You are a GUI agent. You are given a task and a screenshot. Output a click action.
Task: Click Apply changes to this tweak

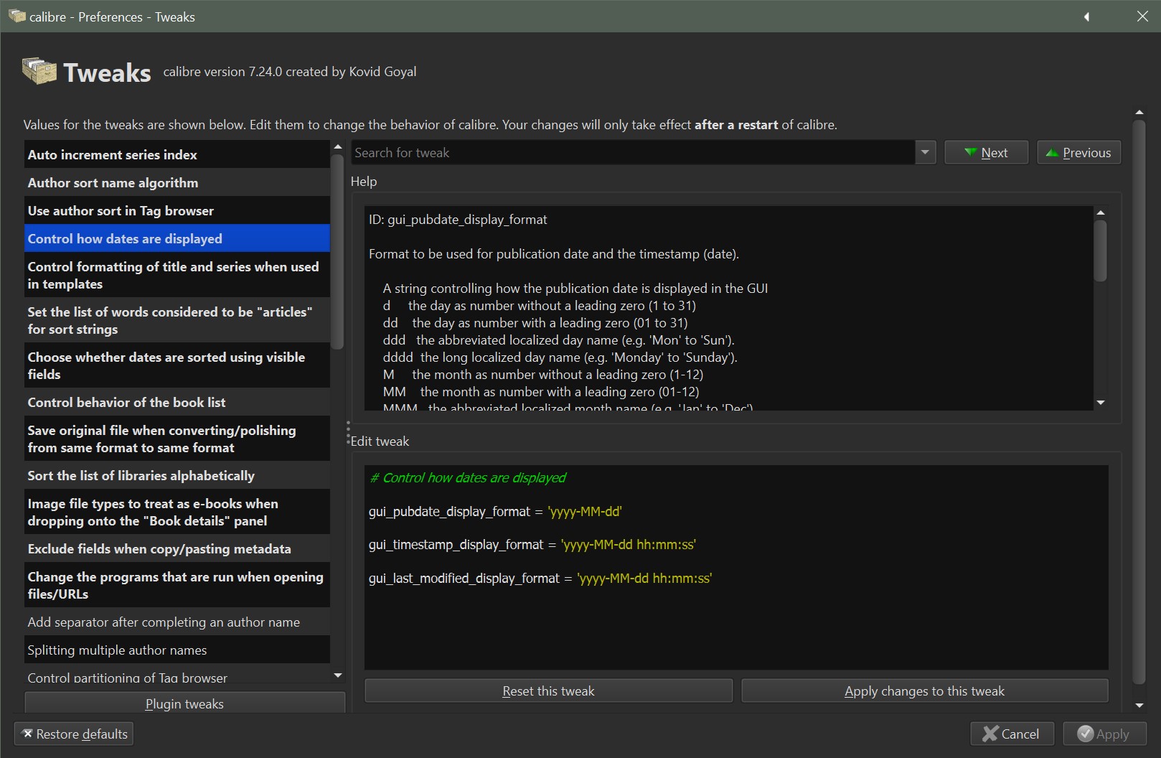[925, 691]
